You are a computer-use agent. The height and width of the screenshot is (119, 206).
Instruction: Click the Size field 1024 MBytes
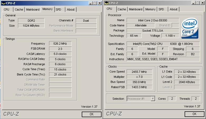[x=31, y=26]
